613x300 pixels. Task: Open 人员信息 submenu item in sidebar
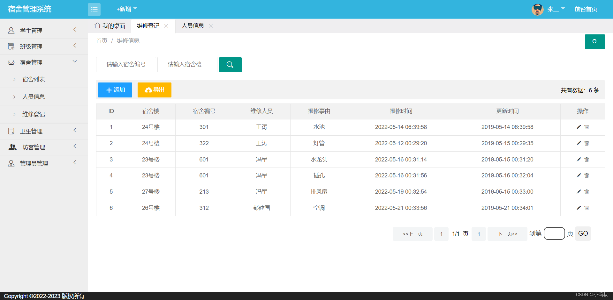34,97
